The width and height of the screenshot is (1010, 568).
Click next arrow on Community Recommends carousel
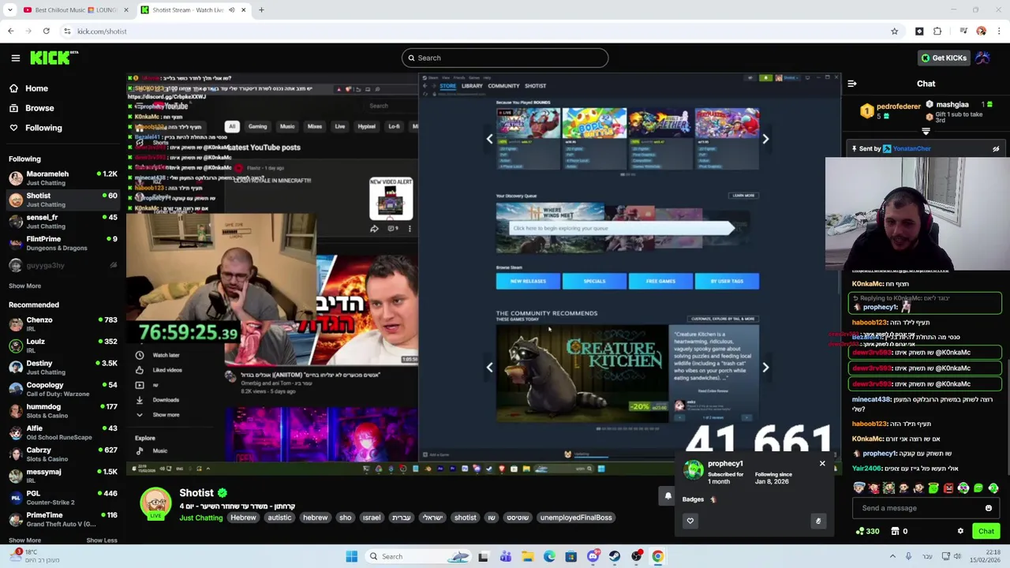point(765,367)
